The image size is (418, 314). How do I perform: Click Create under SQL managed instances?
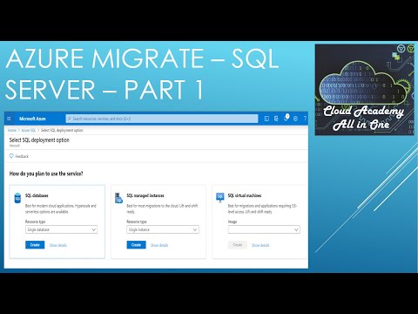pos(136,245)
